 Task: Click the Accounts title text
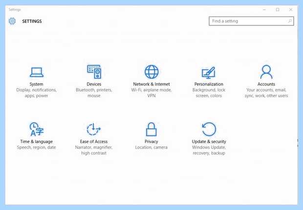tap(266, 84)
